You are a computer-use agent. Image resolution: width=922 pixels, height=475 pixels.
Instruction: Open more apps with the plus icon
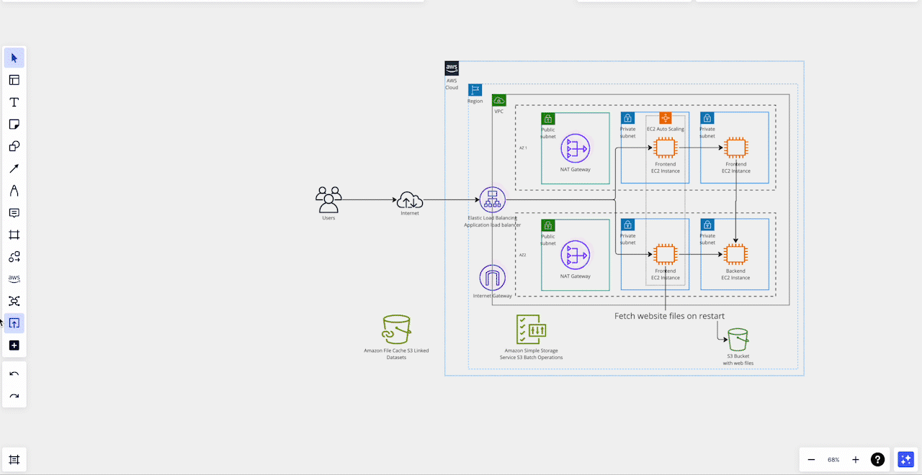(14, 345)
